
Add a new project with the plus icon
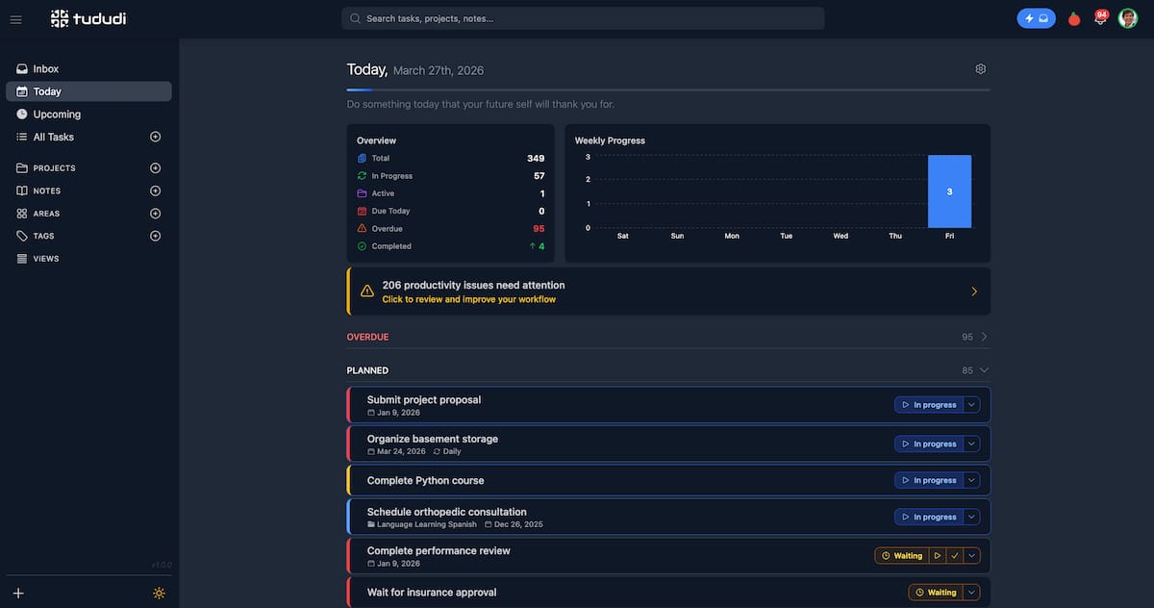coord(156,168)
